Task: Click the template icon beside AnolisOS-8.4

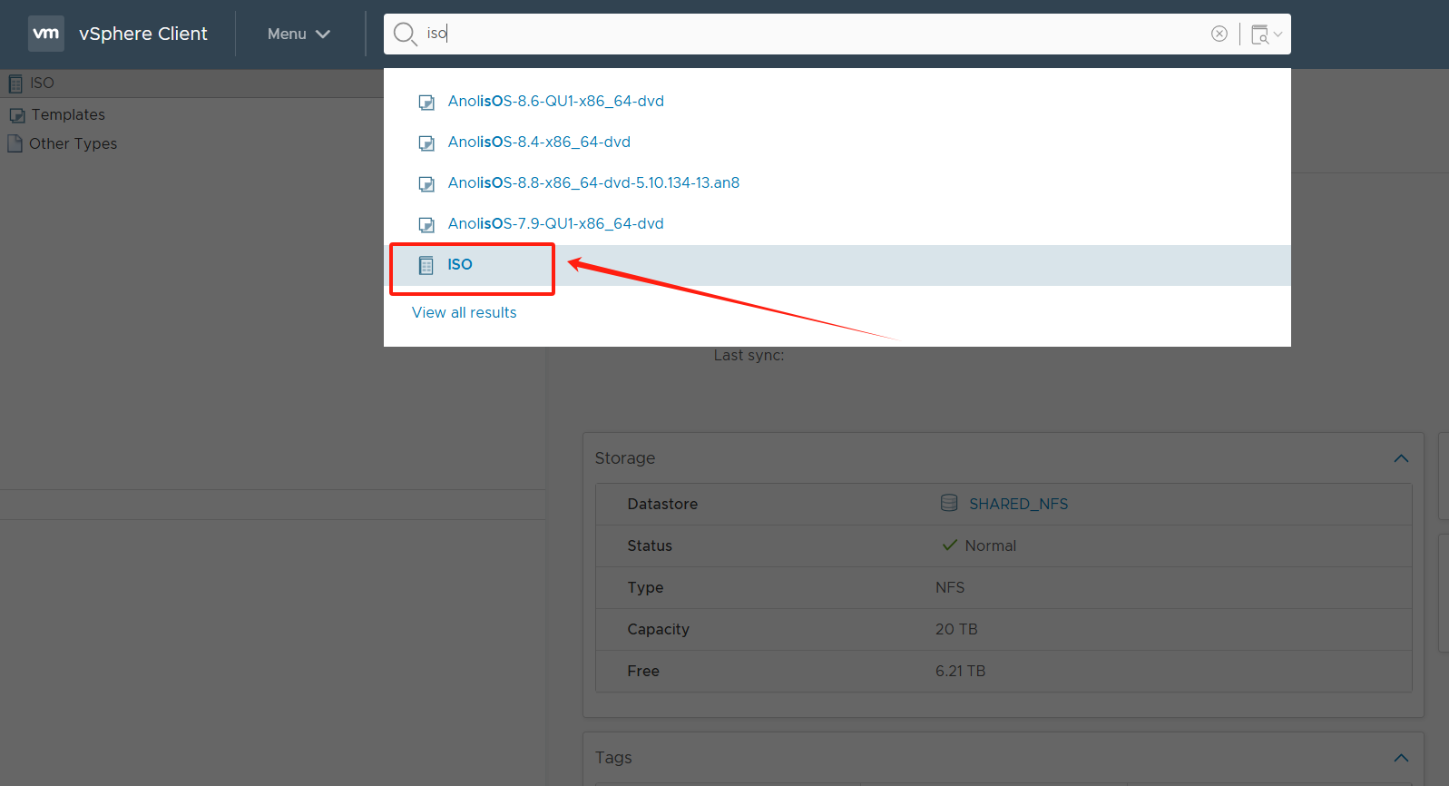Action: pyautogui.click(x=426, y=143)
